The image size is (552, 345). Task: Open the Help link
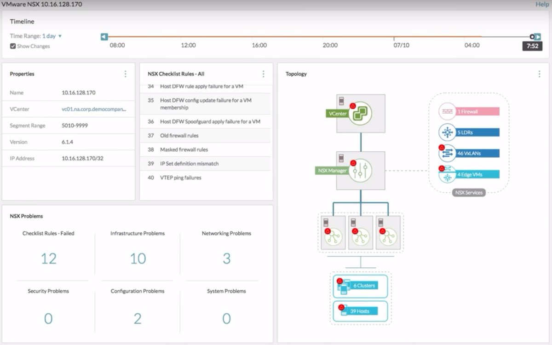click(542, 4)
